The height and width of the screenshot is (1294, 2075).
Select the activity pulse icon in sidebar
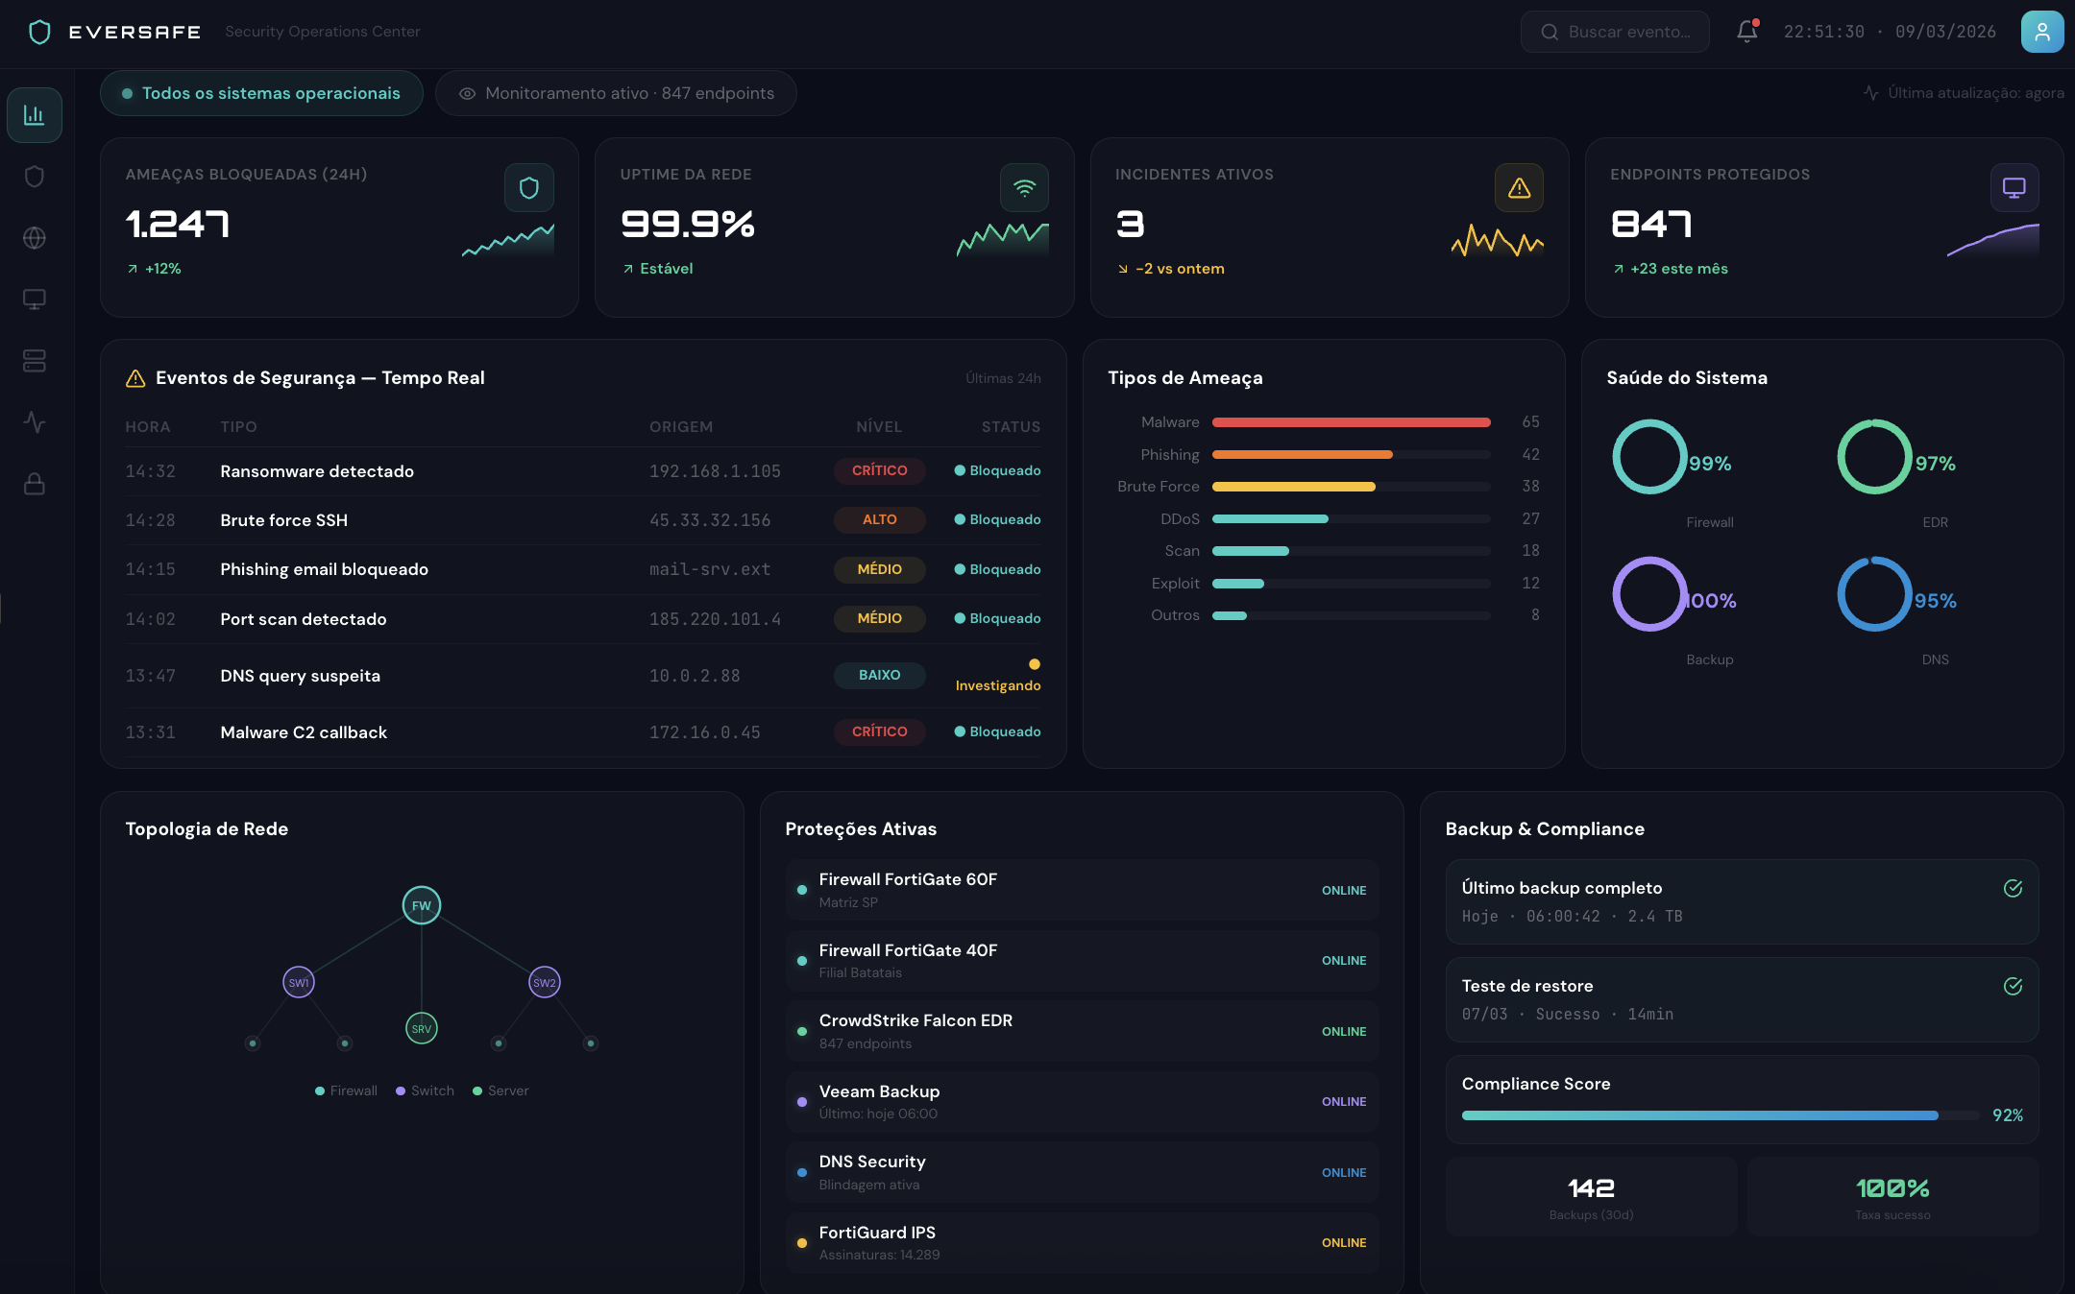pyautogui.click(x=35, y=422)
